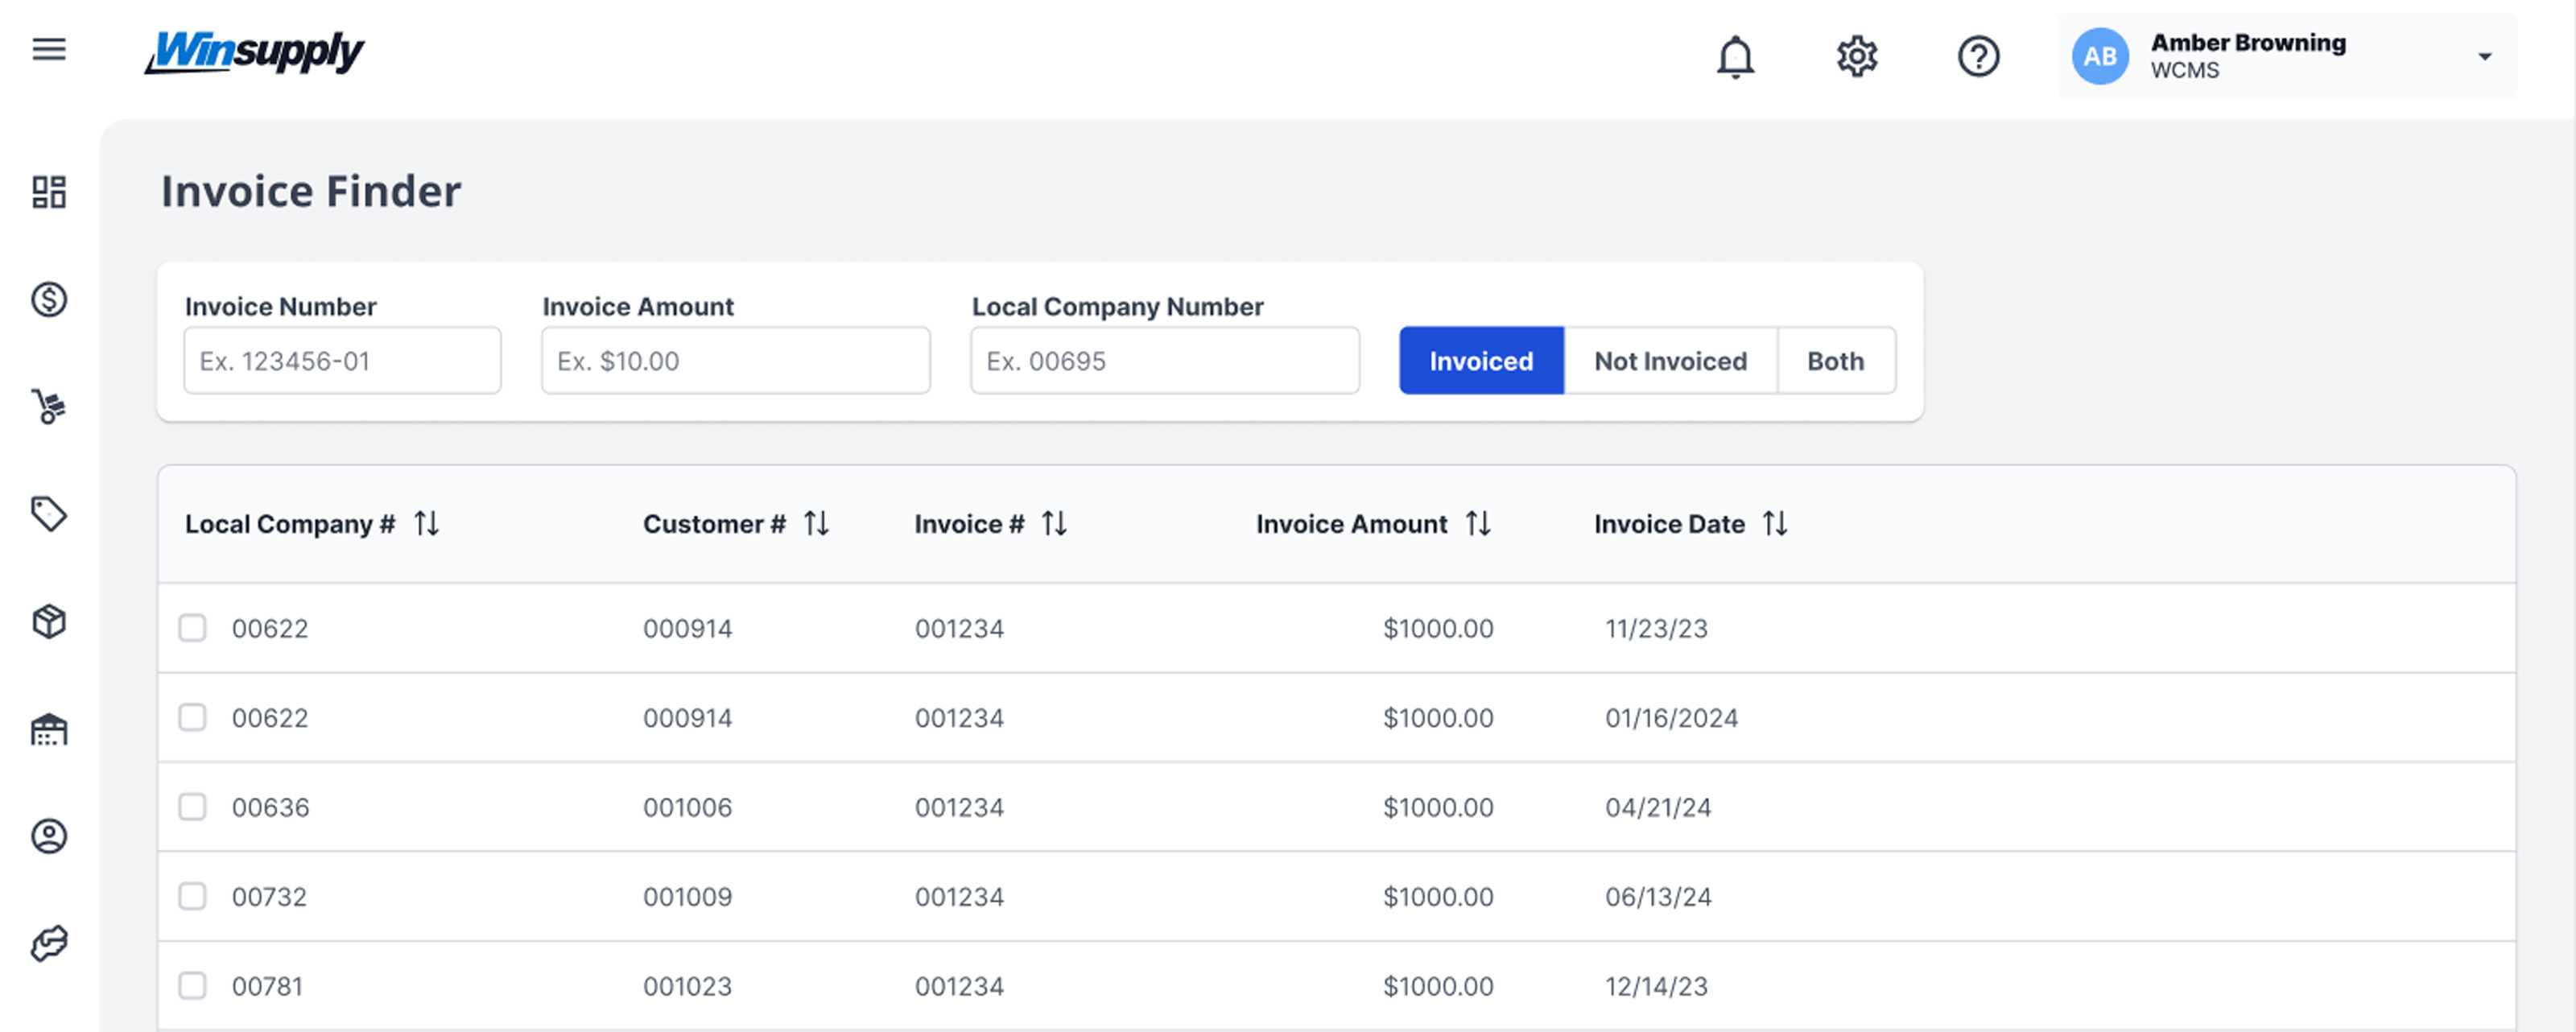Check the first row with company 00622
Viewport: 2576px width, 1032px height.
pos(192,628)
